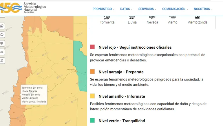Click the orange level color swatch
223x126 pixels.
(92, 71)
